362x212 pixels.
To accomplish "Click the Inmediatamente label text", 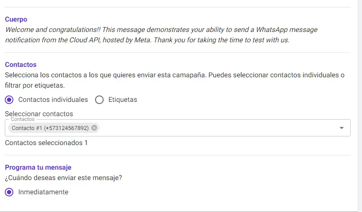I will click(x=43, y=192).
